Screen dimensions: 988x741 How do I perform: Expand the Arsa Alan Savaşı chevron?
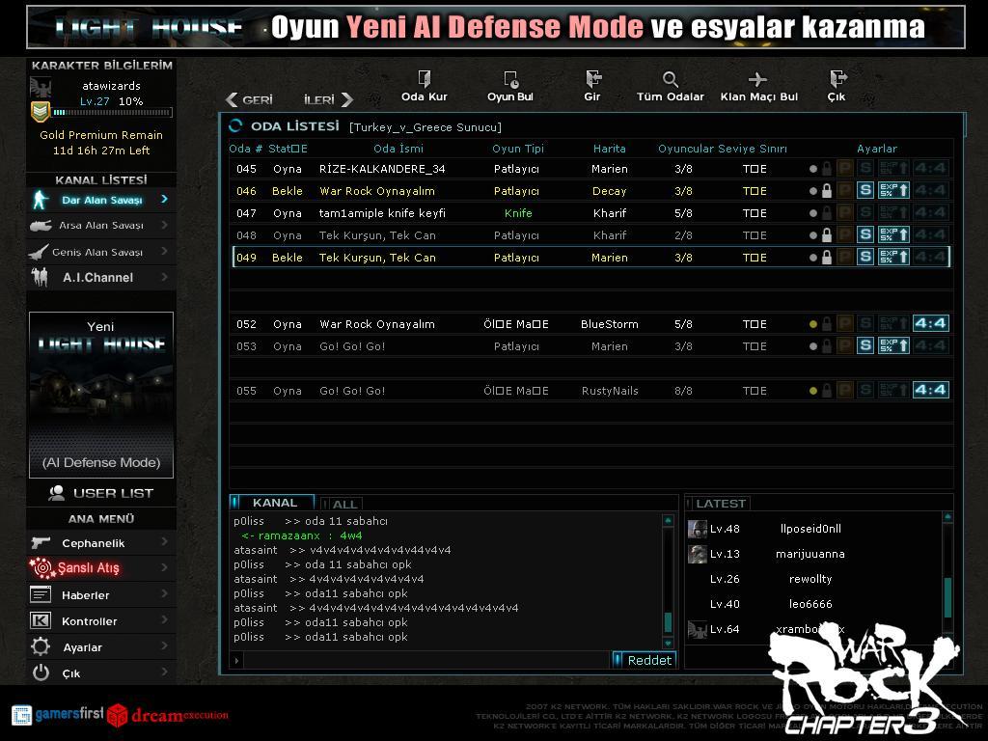point(164,225)
